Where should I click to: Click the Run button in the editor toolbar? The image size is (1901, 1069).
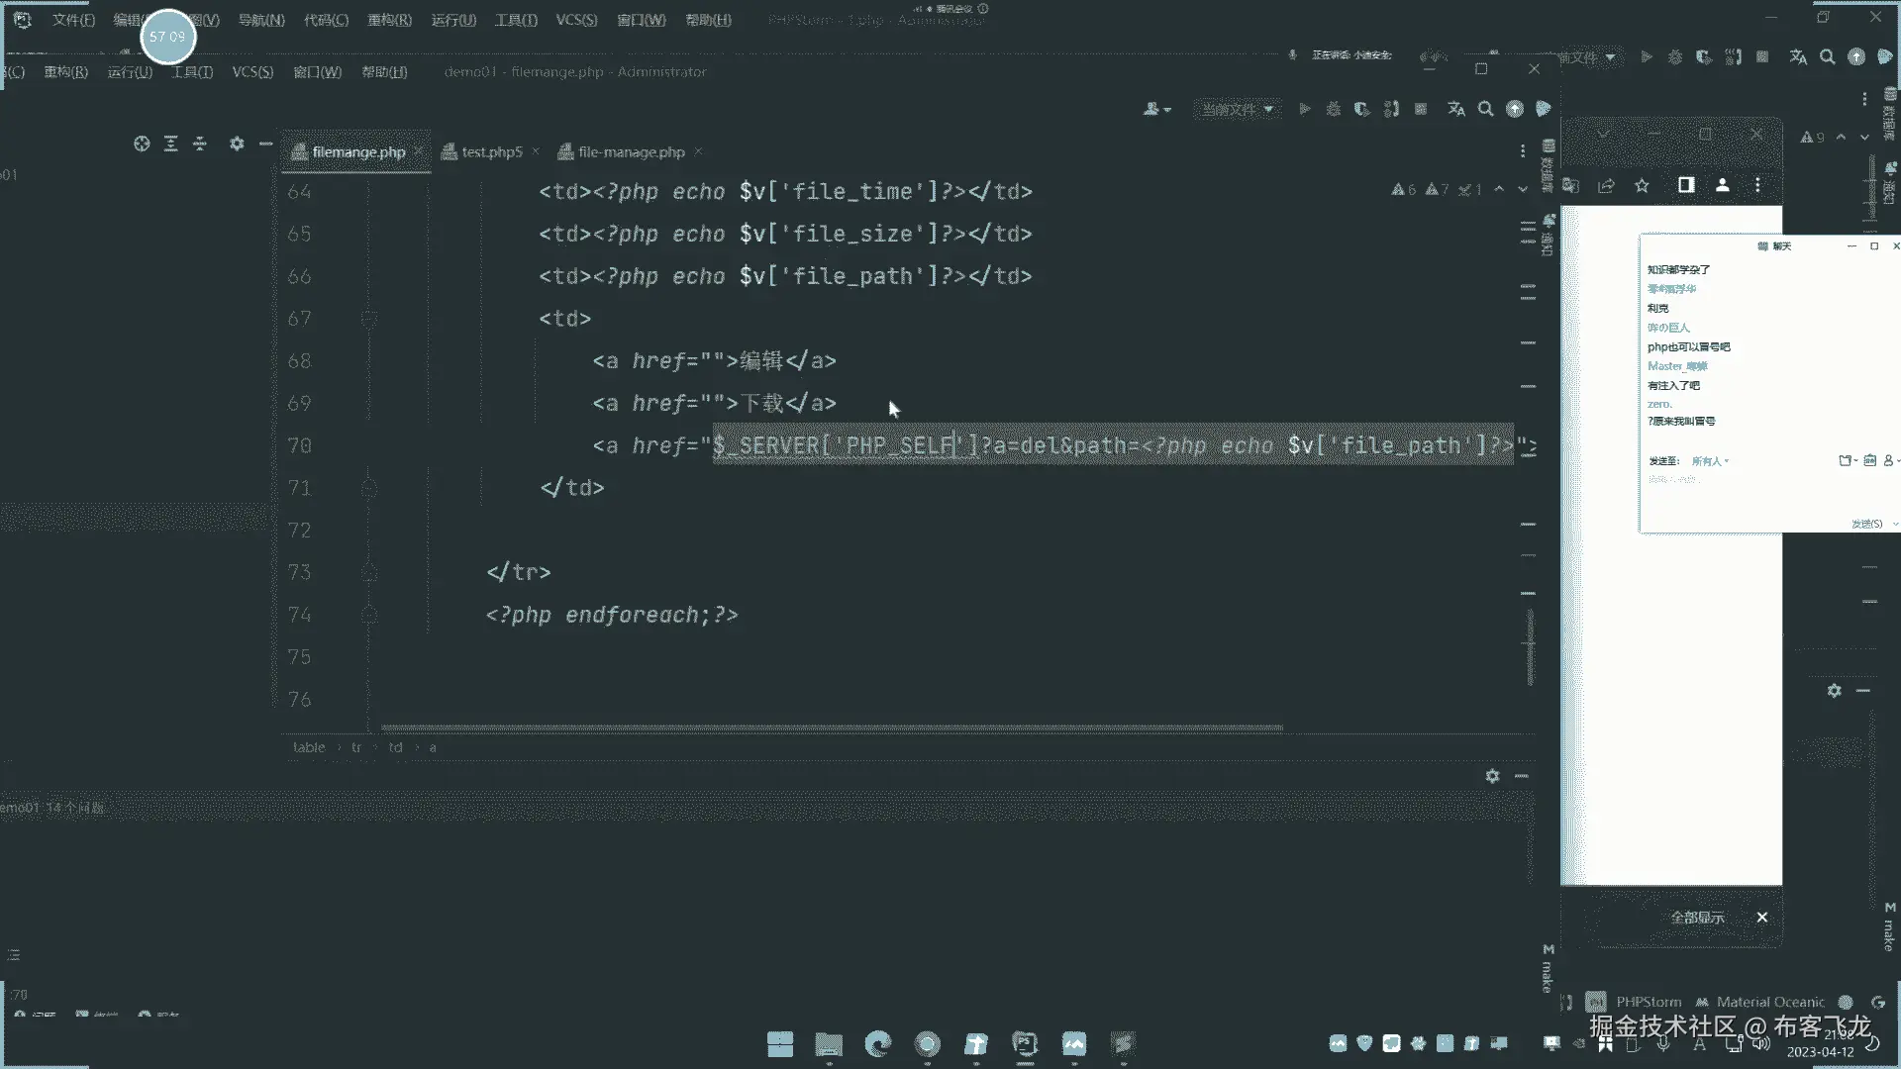pos(1305,109)
